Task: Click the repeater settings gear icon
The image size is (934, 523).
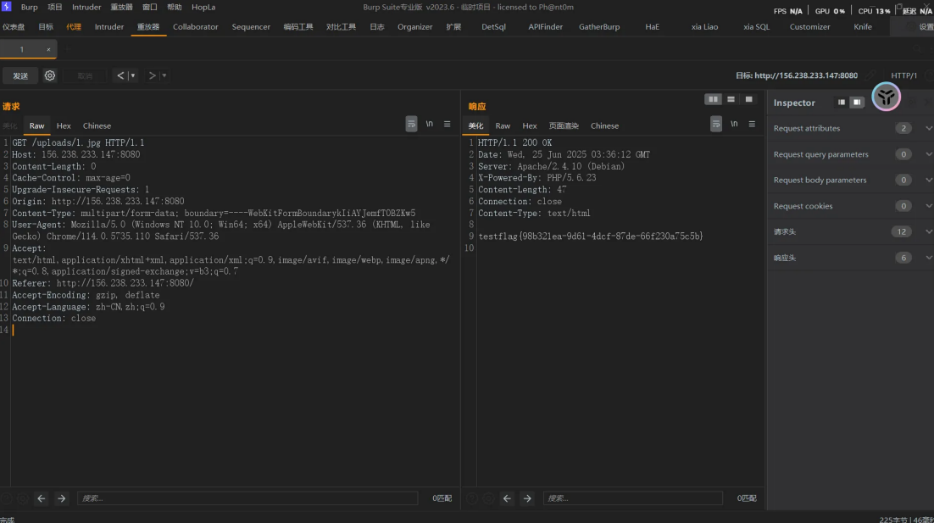Action: point(50,75)
